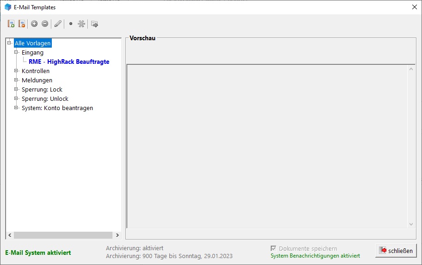Select Alle Vorlagen in the tree
The height and width of the screenshot is (265, 422).
click(32, 43)
